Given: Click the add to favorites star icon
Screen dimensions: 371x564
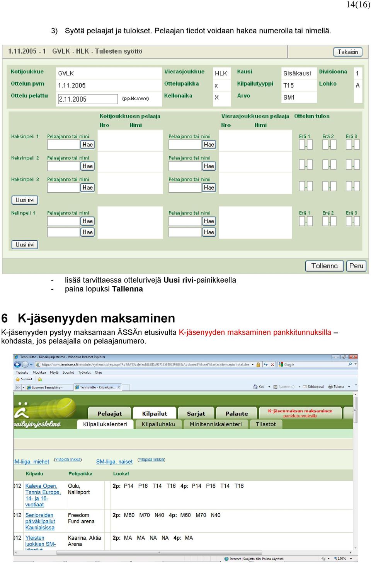Looking at the screenshot, I should pyautogui.click(x=40, y=379).
